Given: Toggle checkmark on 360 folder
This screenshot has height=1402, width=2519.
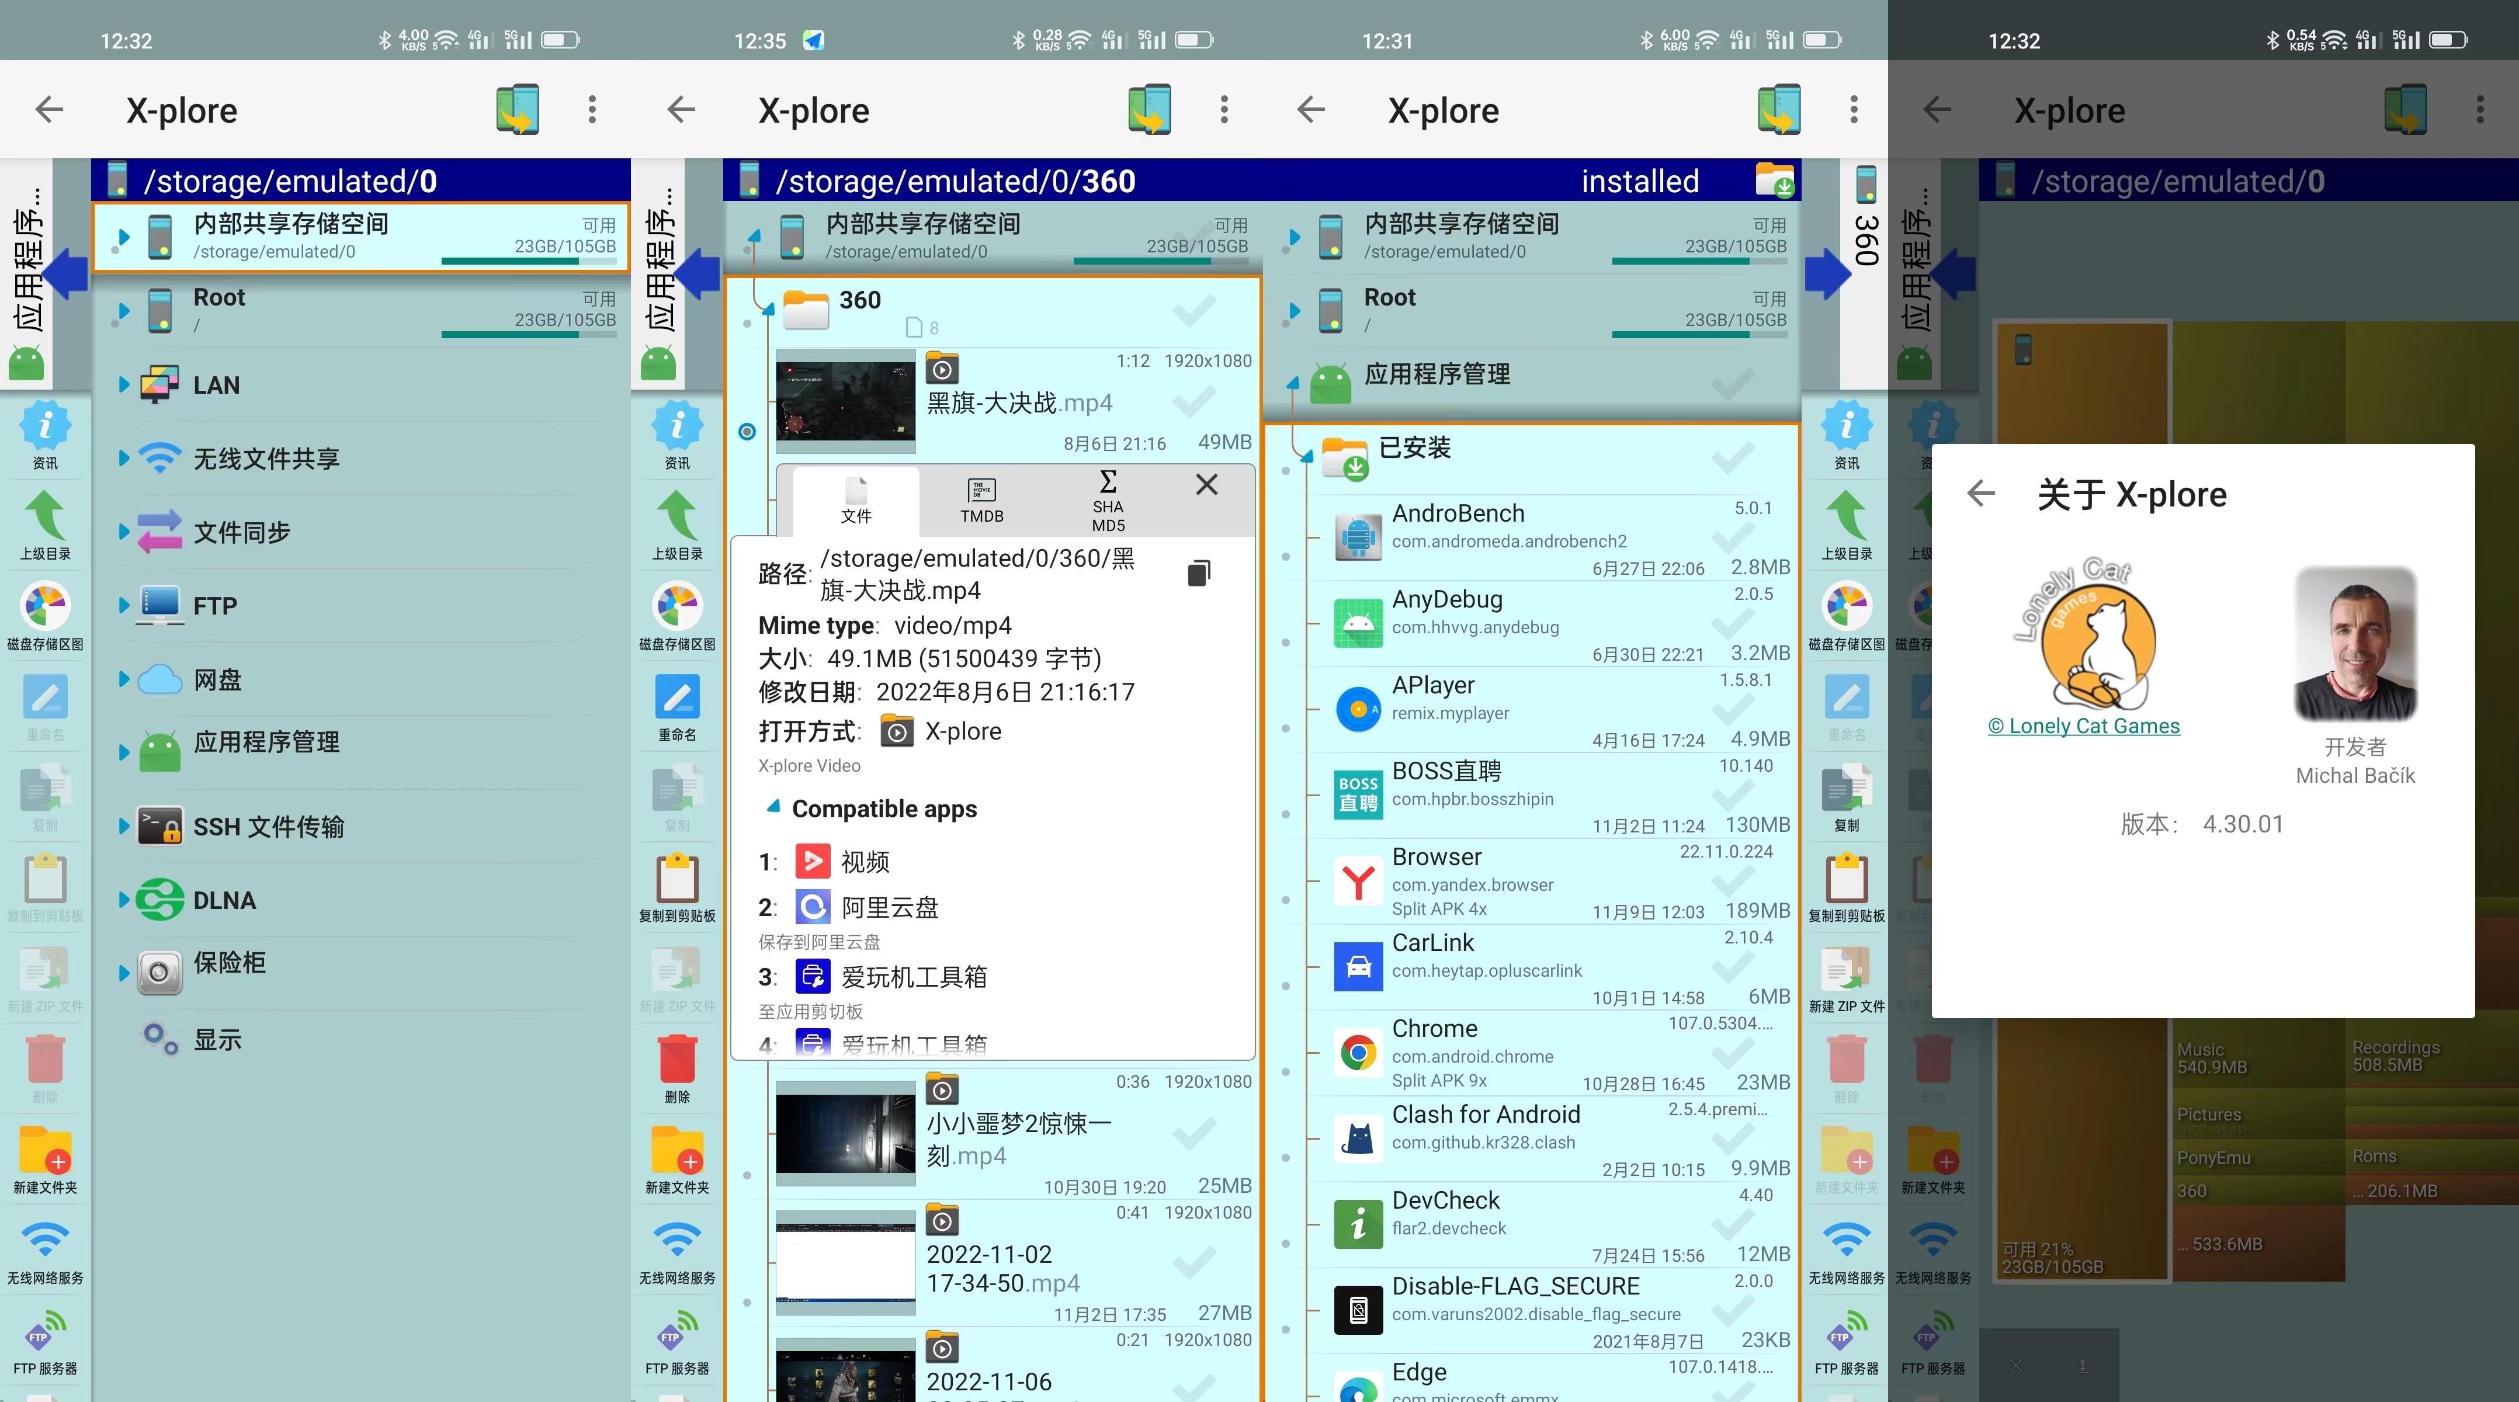Looking at the screenshot, I should (x=1194, y=312).
